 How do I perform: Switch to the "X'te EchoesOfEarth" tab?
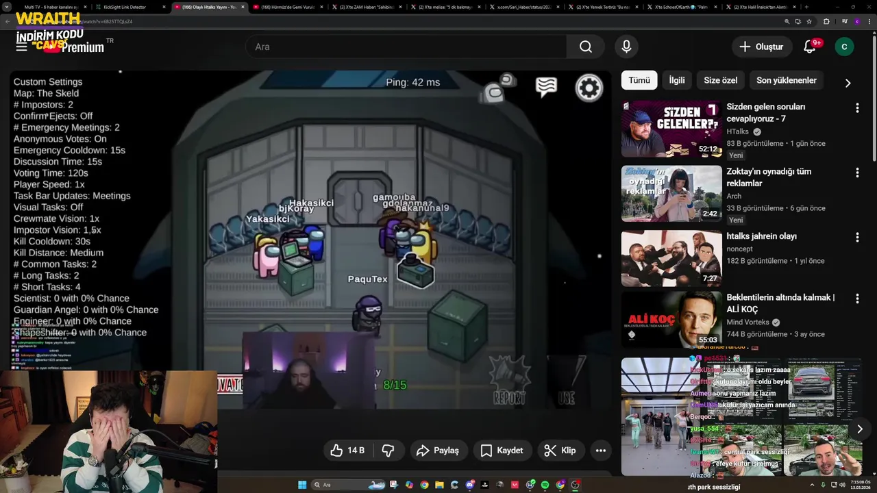pyautogui.click(x=681, y=7)
